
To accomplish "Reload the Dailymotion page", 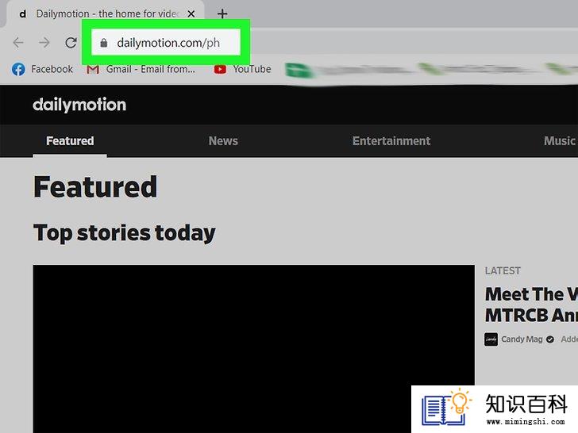I will click(x=71, y=43).
